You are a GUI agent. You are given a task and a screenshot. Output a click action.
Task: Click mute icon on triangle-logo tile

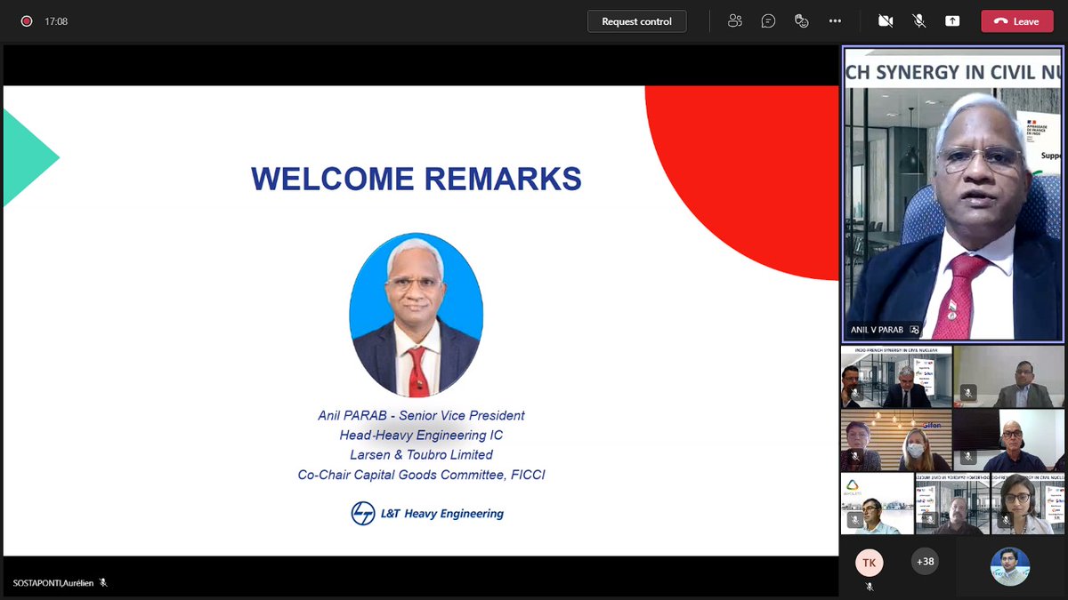(x=855, y=519)
